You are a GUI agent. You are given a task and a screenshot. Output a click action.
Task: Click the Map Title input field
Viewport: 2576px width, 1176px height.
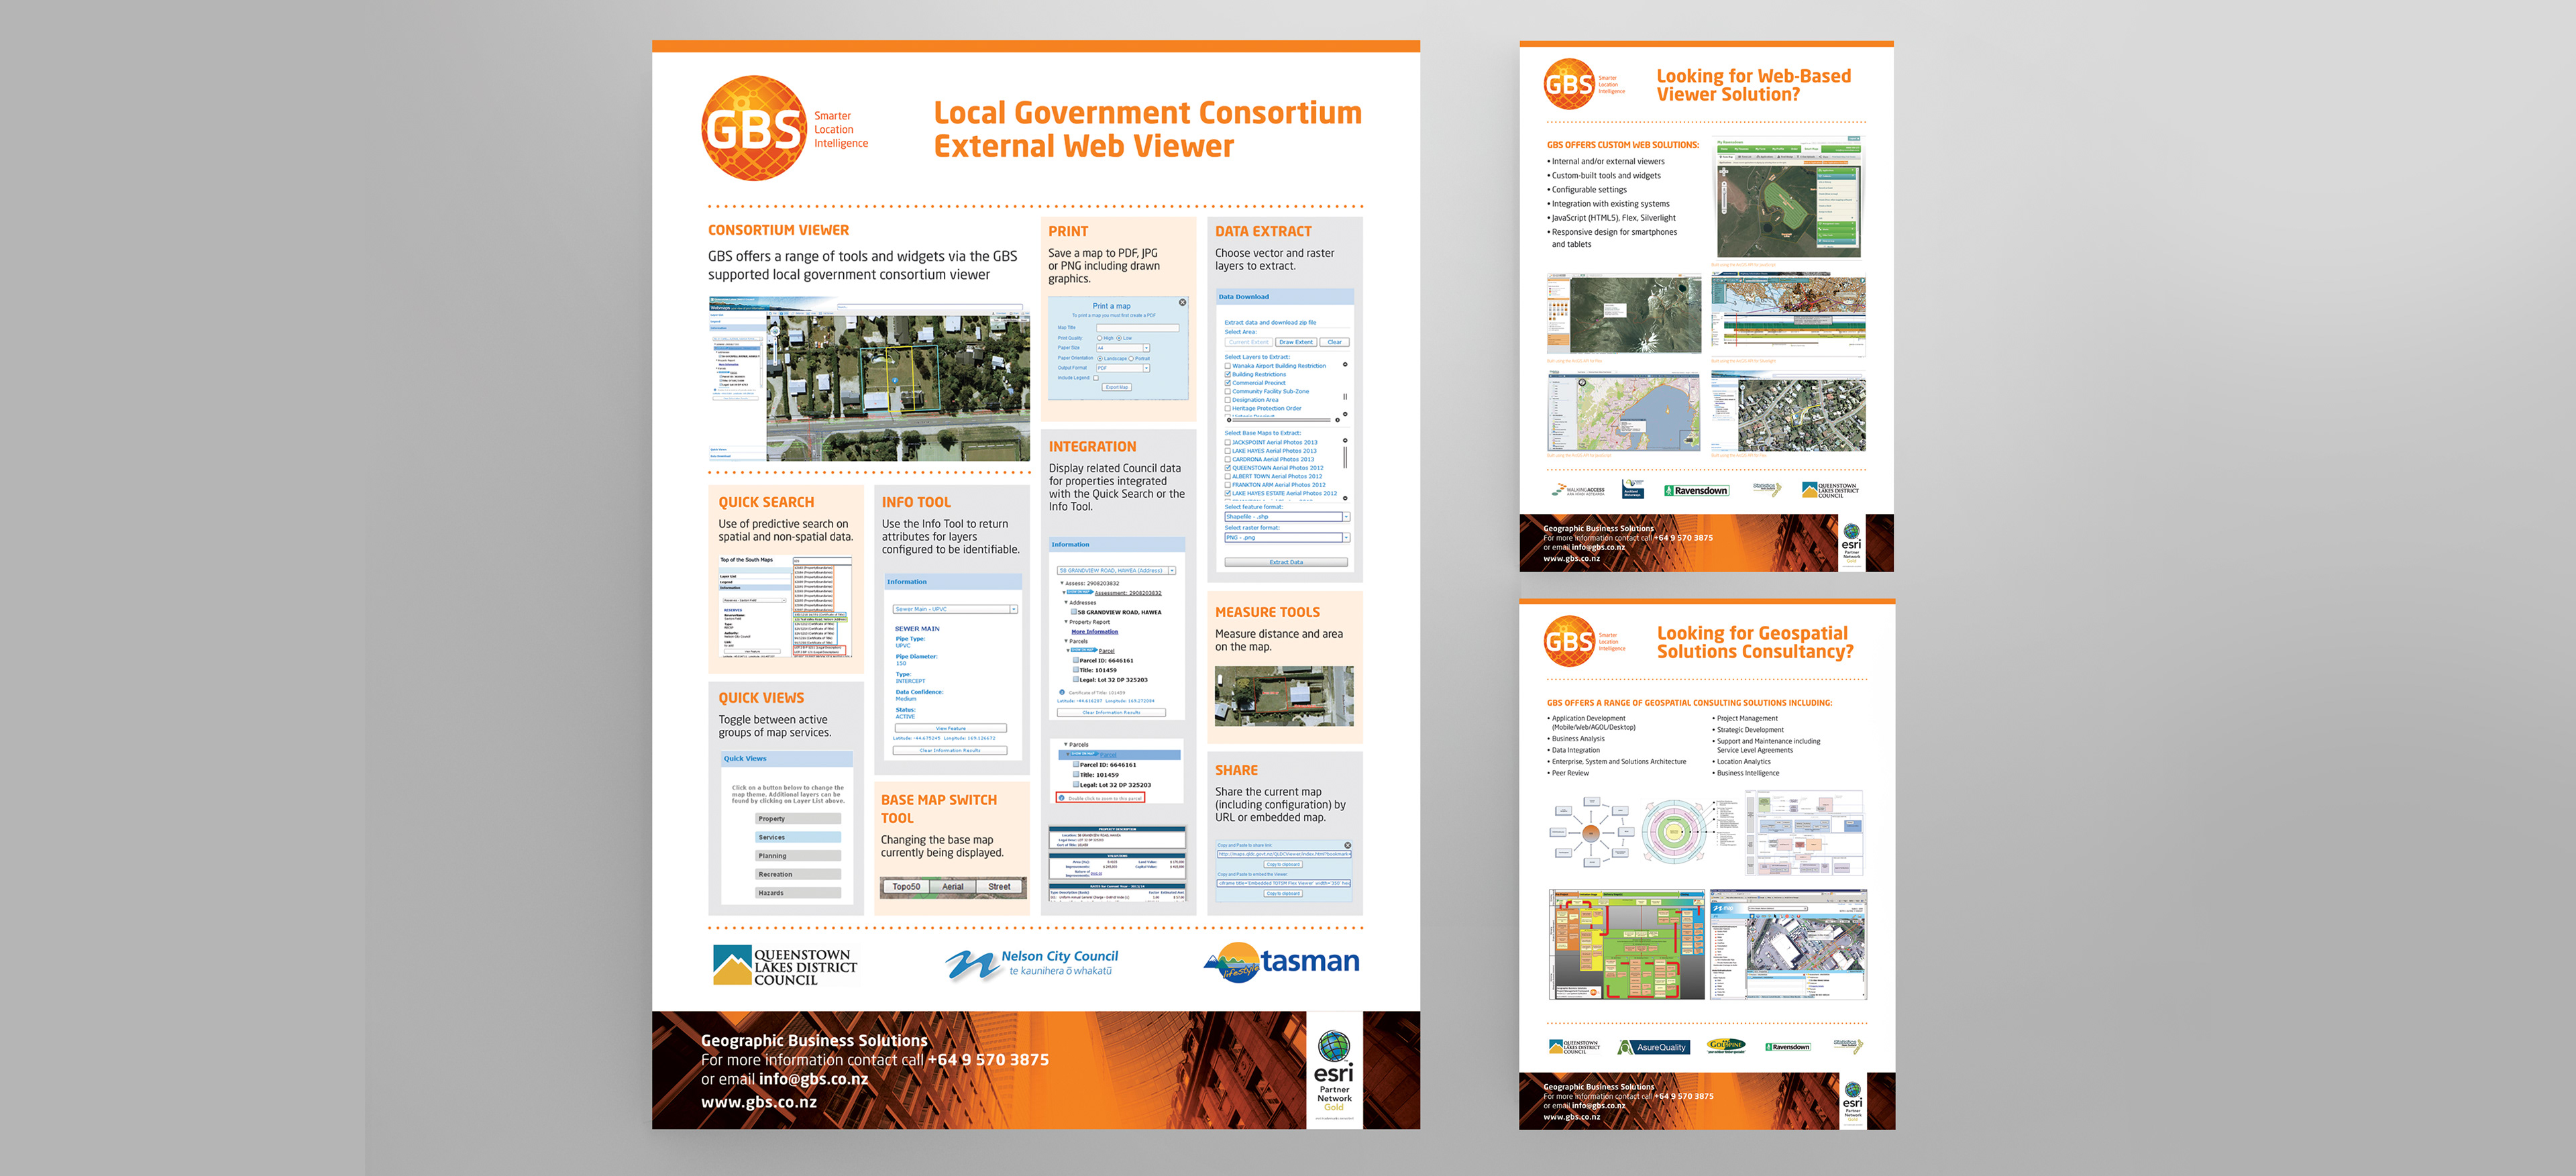(x=1138, y=328)
